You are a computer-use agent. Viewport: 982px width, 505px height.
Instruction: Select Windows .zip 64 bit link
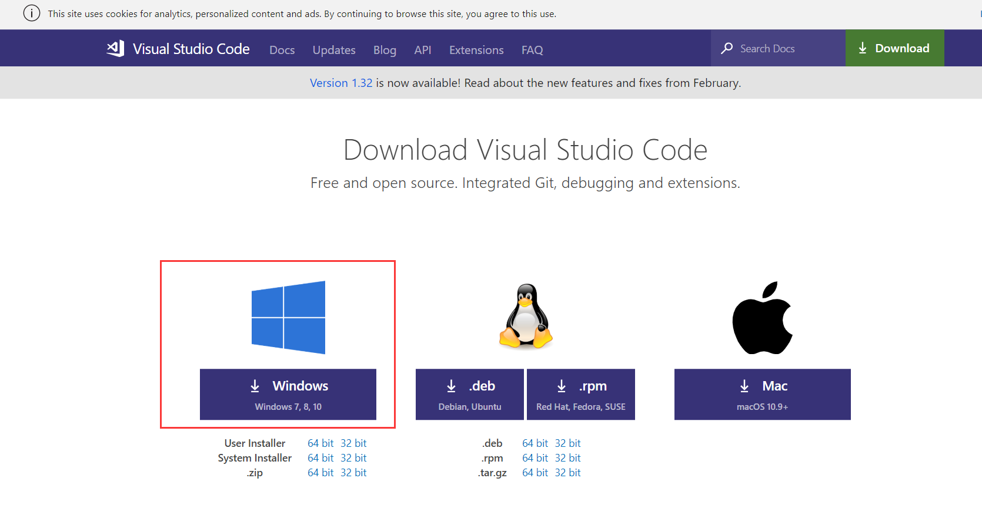point(320,473)
